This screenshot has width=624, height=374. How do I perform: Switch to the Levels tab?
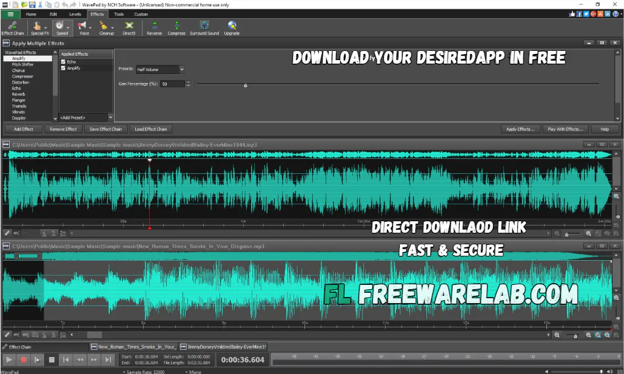point(75,14)
